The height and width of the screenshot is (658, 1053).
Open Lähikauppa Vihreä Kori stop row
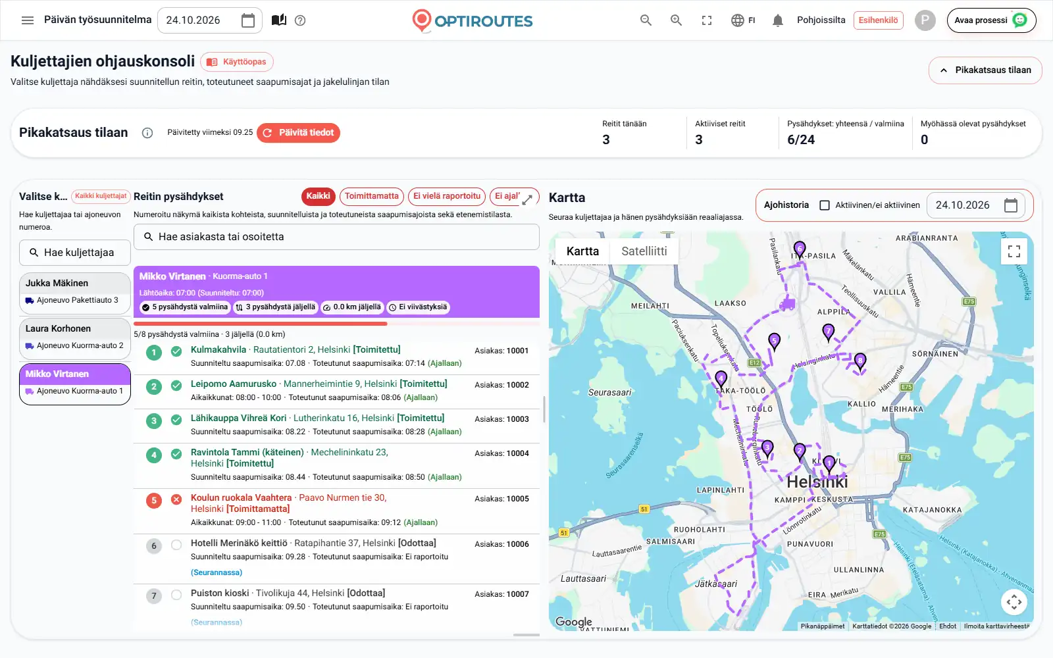click(x=336, y=425)
